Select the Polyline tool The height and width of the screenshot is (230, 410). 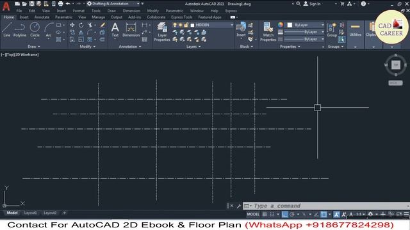point(20,29)
